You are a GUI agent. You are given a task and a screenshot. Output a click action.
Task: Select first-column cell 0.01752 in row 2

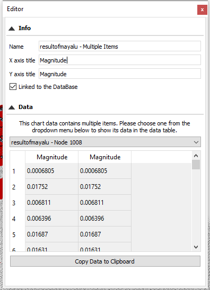(52, 187)
